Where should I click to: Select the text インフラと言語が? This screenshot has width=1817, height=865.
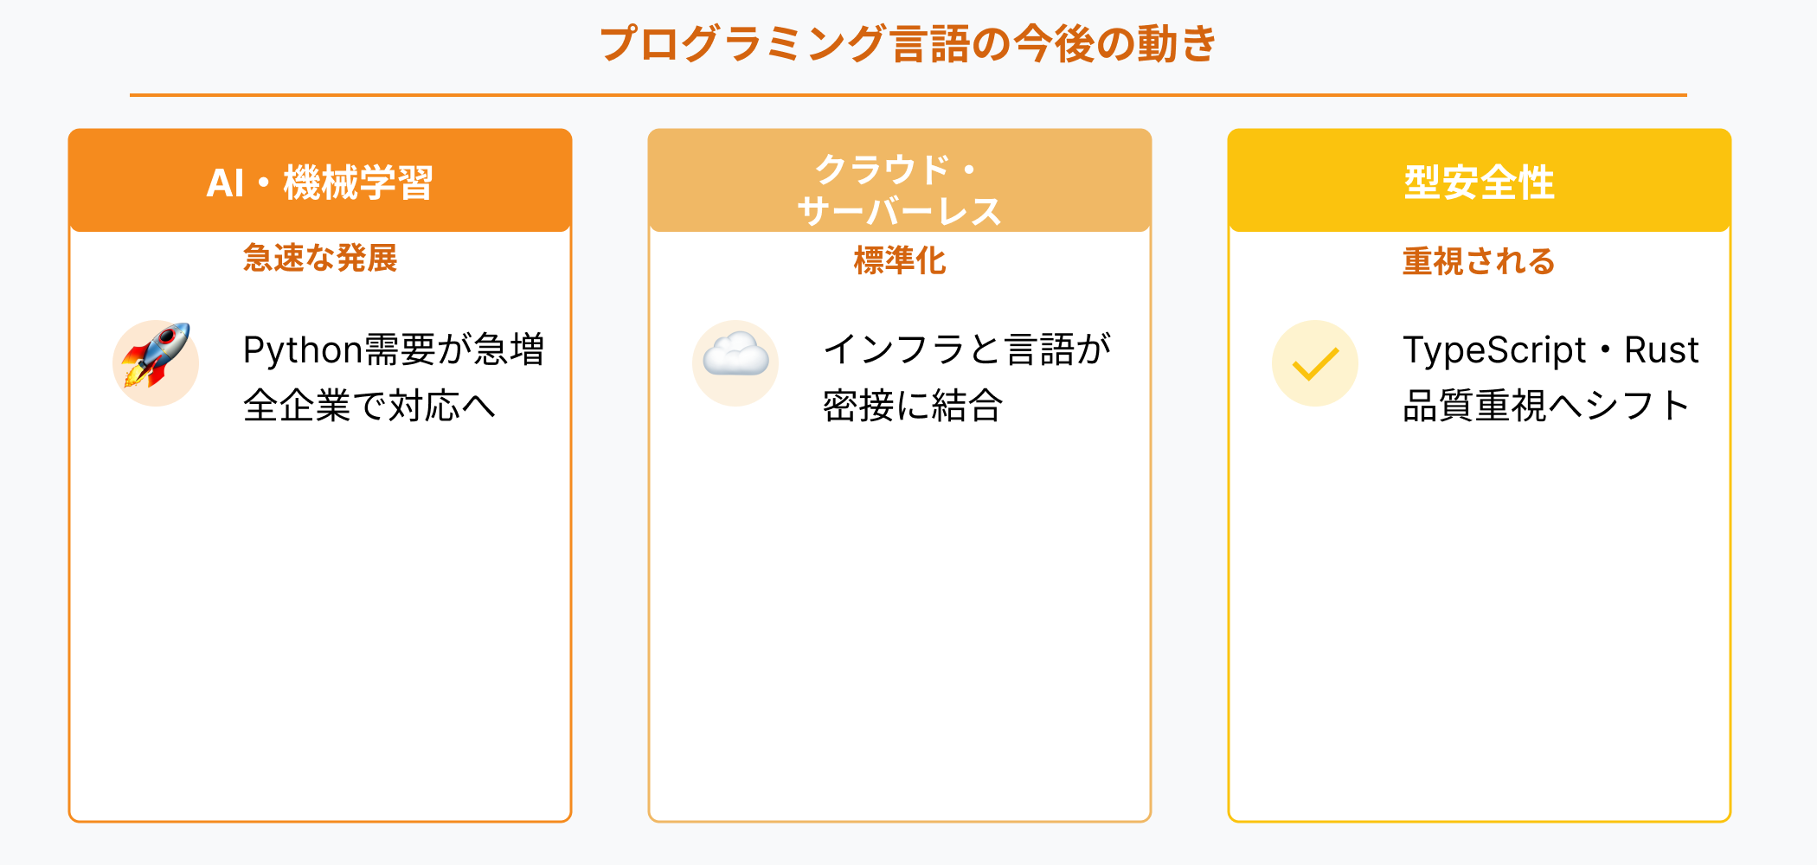966,350
